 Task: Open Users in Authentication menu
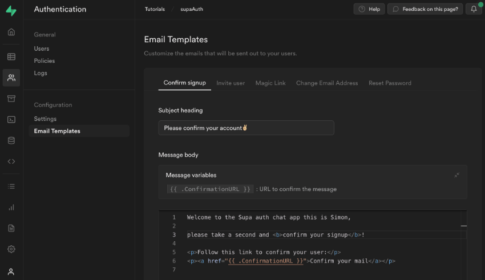(42, 48)
